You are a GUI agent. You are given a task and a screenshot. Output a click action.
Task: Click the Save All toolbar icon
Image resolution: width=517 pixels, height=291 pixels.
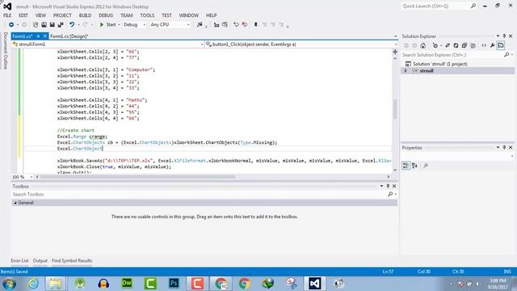tap(61, 25)
